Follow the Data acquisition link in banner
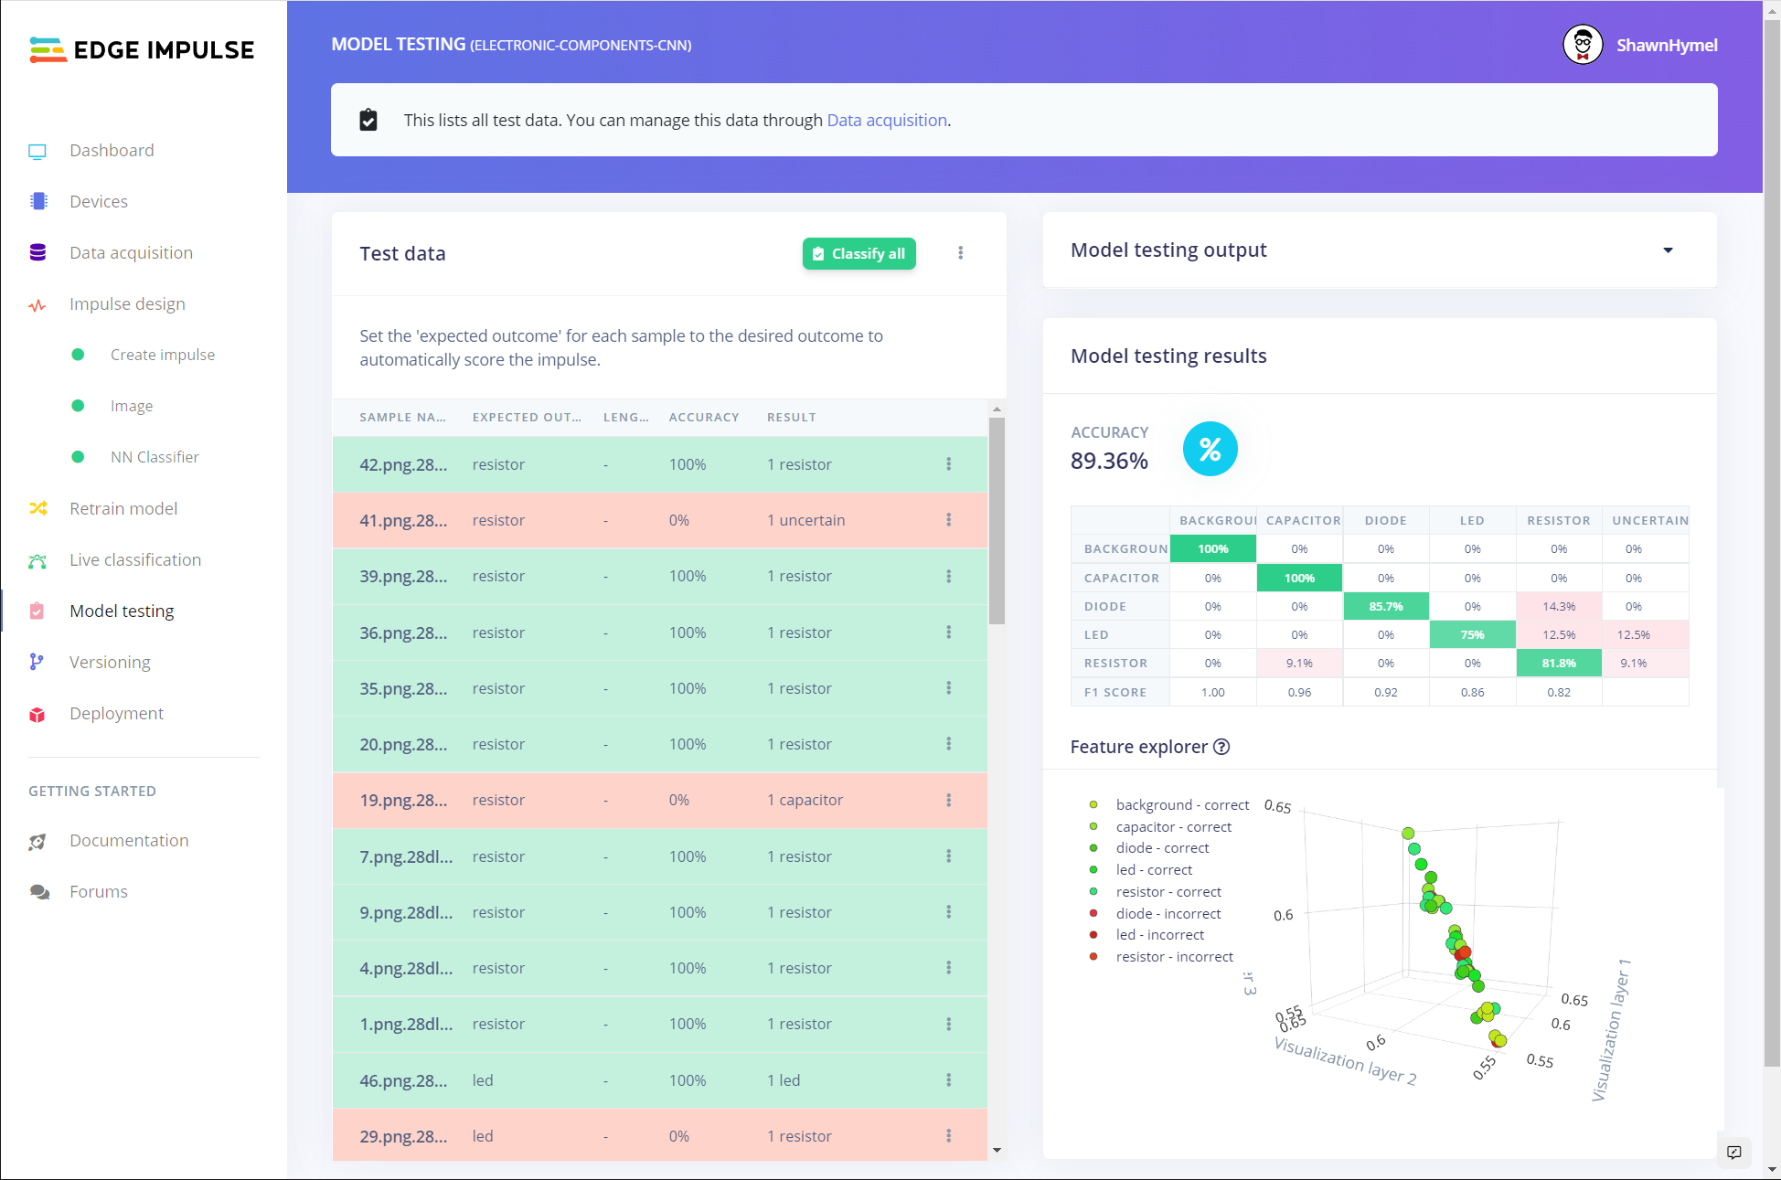This screenshot has width=1781, height=1180. click(x=887, y=121)
